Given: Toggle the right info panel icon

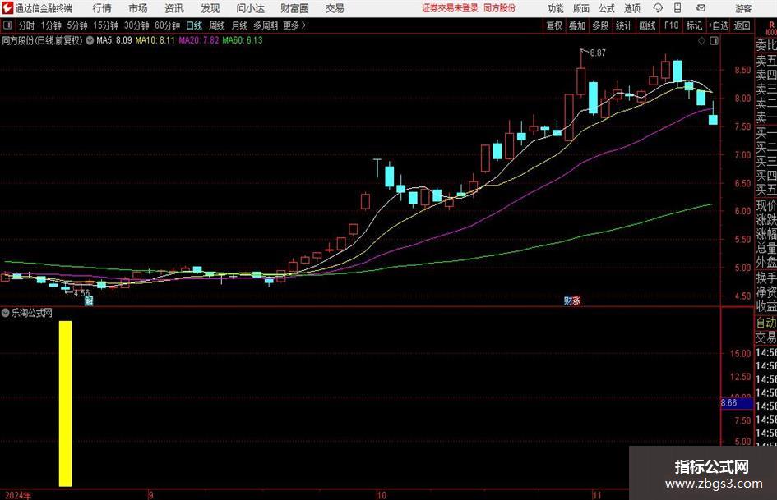Looking at the screenshot, I should click(714, 41).
